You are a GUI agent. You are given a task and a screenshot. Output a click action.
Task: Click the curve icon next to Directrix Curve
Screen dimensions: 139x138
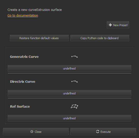(74, 81)
